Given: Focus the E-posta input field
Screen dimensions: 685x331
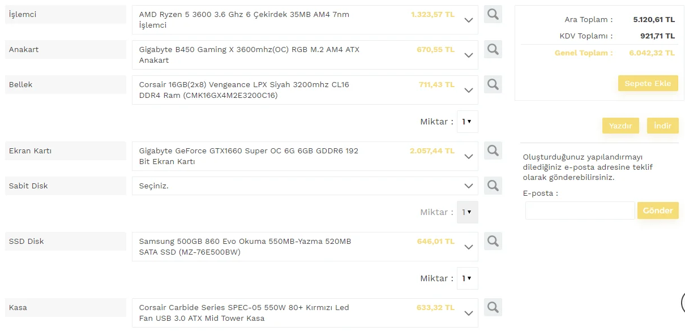Looking at the screenshot, I should point(580,210).
